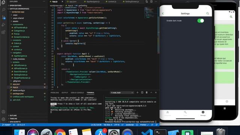This screenshot has height=135, width=240.
Task: Click the Ln 23, Col 28 status item
Action: coord(96,125)
